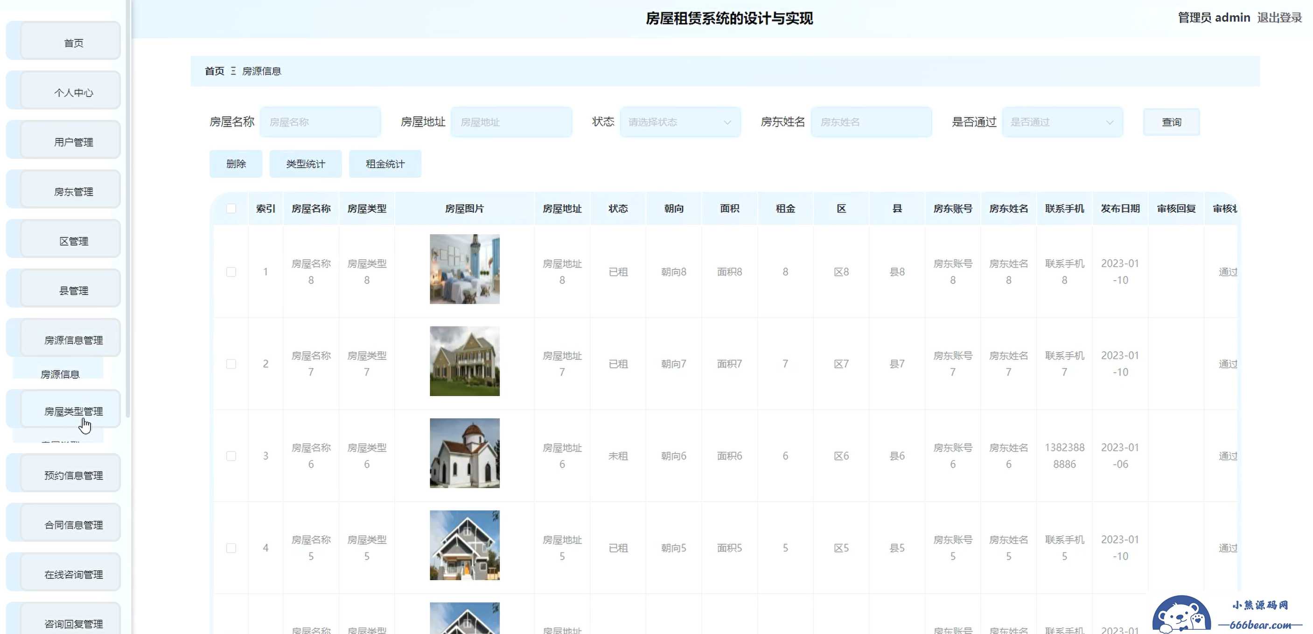
Task: Click the sidebar vertical scrollbar
Action: coord(128,209)
